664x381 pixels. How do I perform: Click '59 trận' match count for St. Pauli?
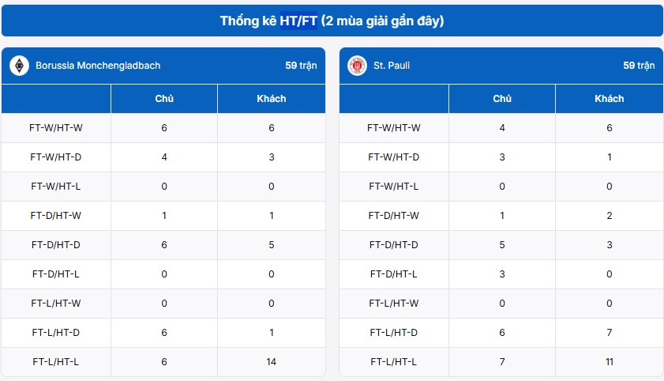(639, 66)
